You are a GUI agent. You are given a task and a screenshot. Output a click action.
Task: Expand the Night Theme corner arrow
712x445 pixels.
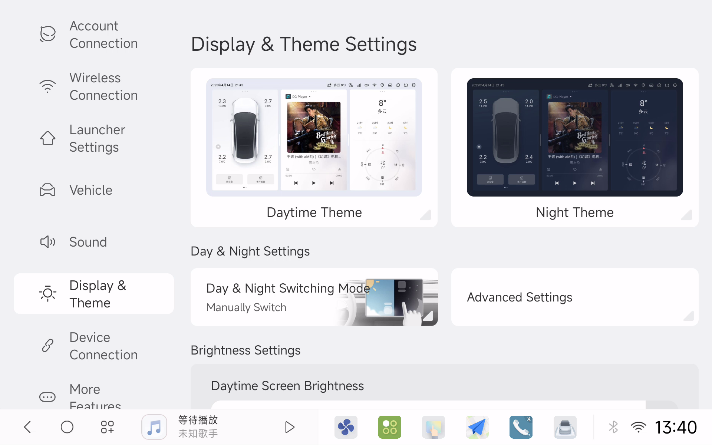(x=687, y=215)
